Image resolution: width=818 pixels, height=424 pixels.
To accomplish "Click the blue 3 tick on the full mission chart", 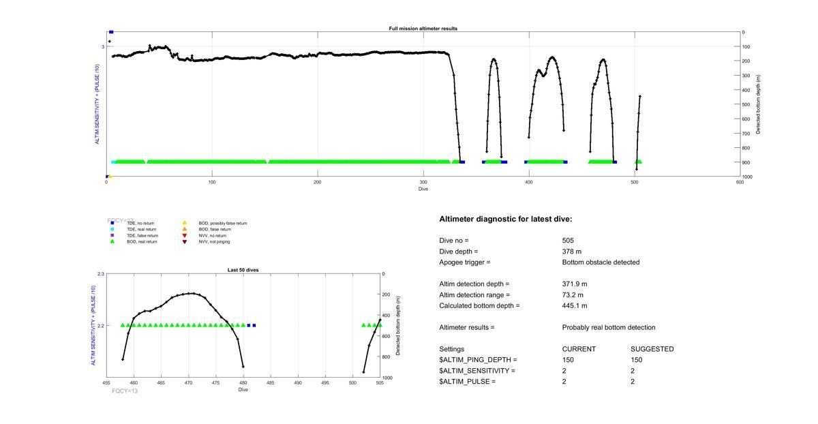I will tap(104, 47).
